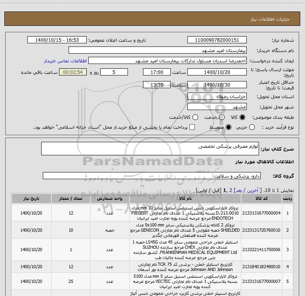
Task: Click buyer name field بیمارستان امید مشهد
Action: tap(158, 50)
